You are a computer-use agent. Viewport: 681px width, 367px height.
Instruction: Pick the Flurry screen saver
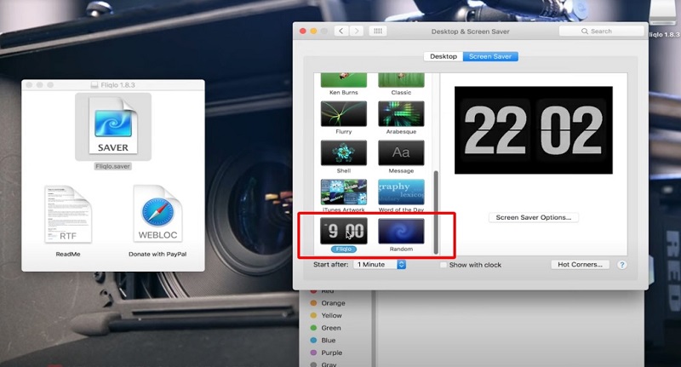click(344, 113)
